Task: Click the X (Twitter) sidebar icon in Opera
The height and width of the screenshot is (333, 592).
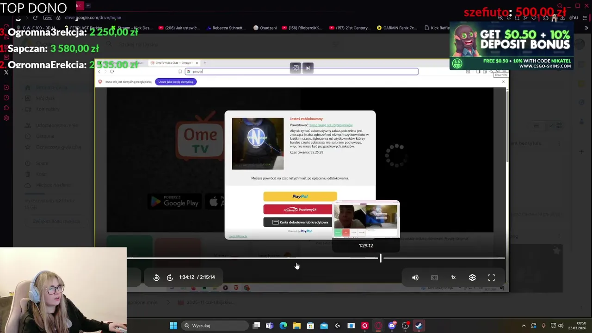Action: coord(6,72)
